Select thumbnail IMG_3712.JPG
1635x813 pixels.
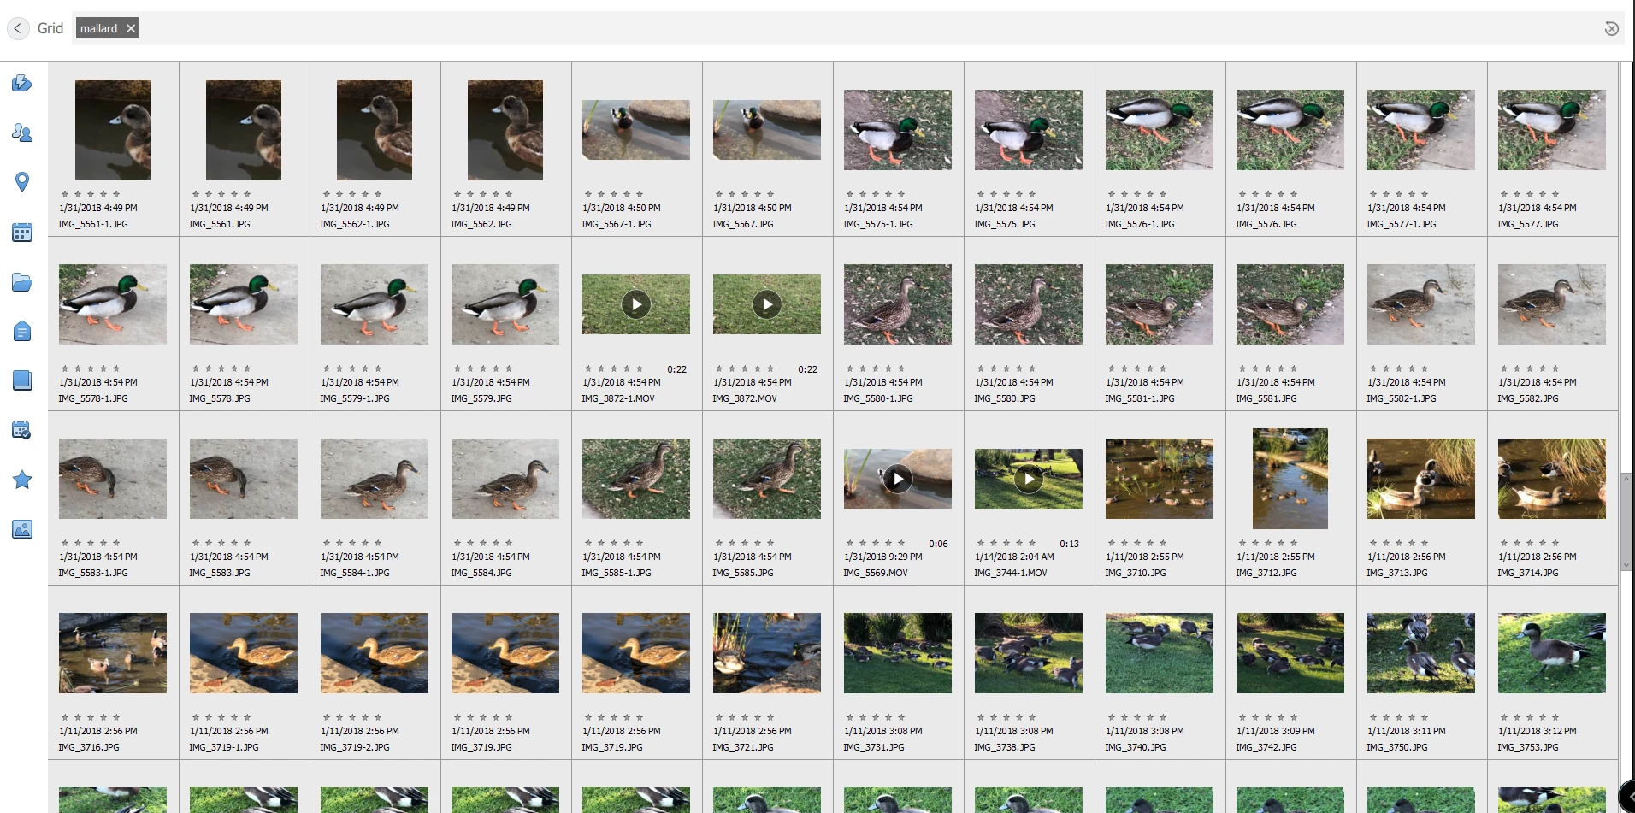[1290, 479]
